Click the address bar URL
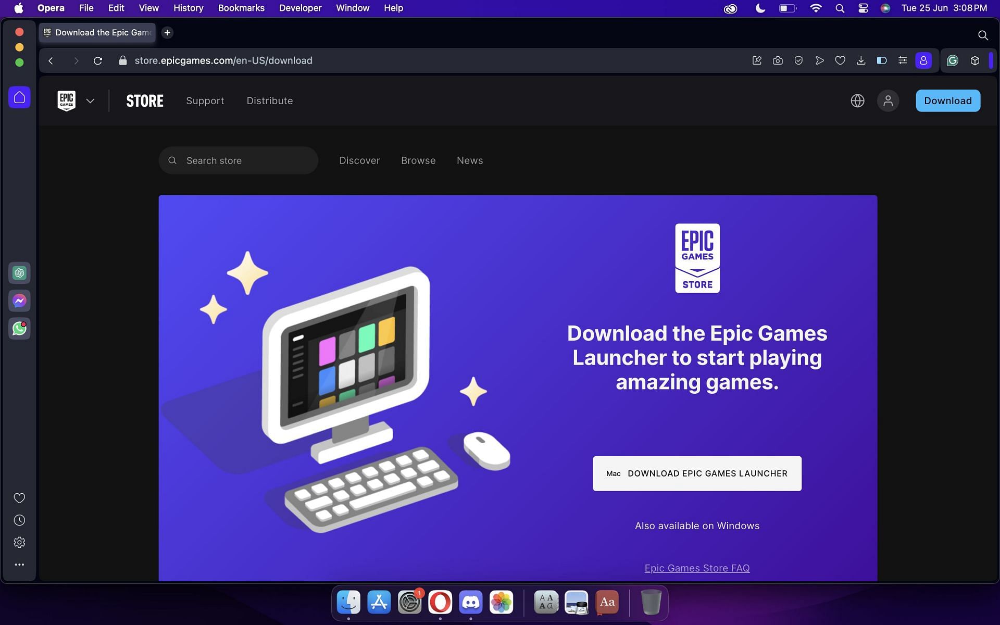The image size is (1000, 625). 223,60
